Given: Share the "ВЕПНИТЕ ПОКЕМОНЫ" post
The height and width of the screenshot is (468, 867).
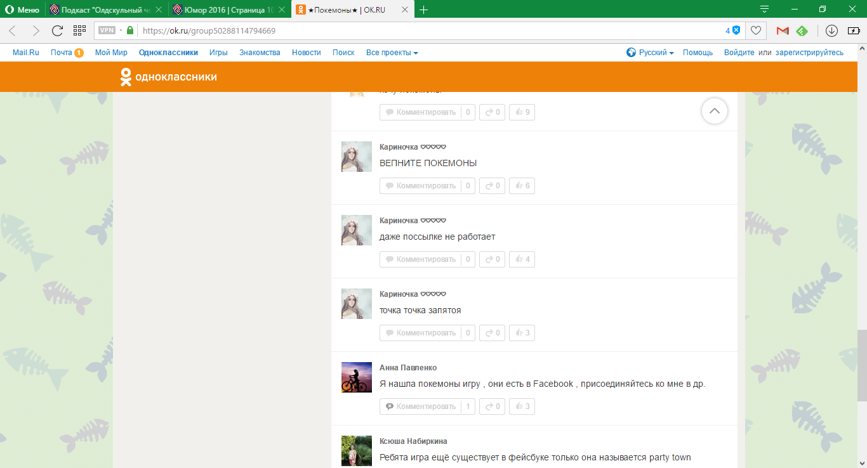Looking at the screenshot, I should tap(492, 186).
